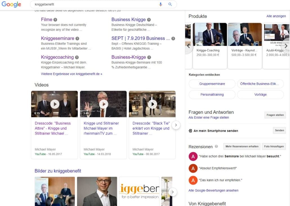Open the Vorträge - Keynot product card
This screenshot has height=206, width=290.
[x=245, y=46]
